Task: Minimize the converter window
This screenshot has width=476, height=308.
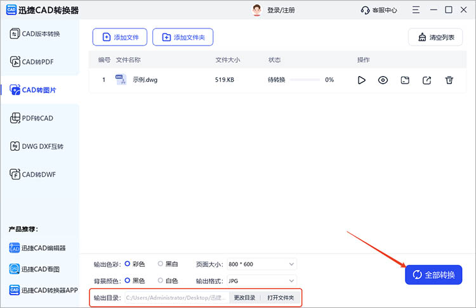Action: coord(433,10)
